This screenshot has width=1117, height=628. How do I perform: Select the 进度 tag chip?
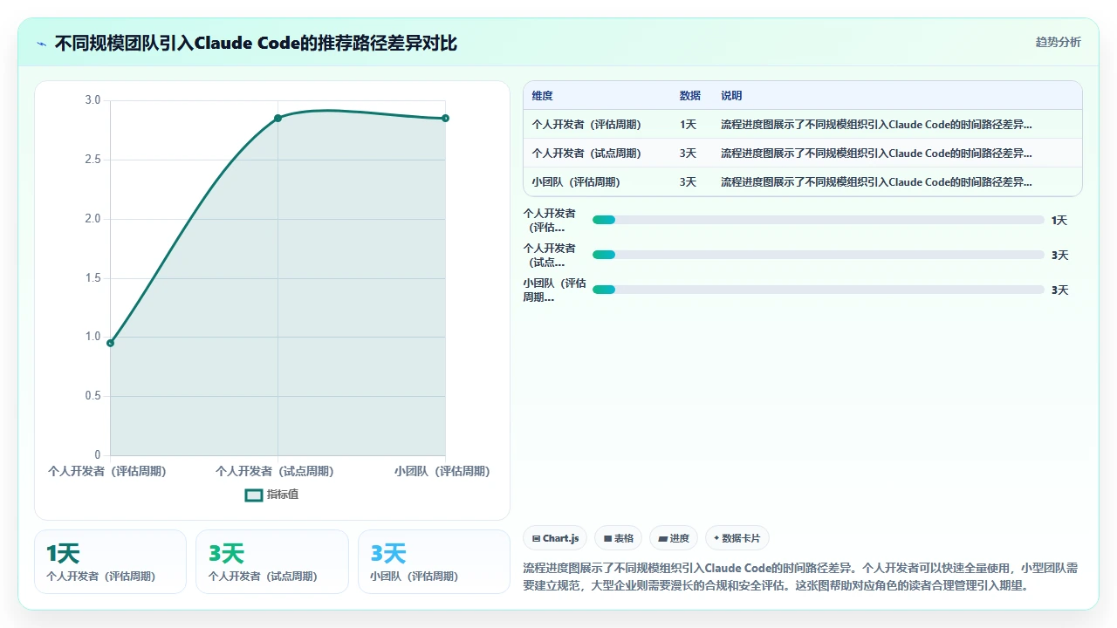674,538
